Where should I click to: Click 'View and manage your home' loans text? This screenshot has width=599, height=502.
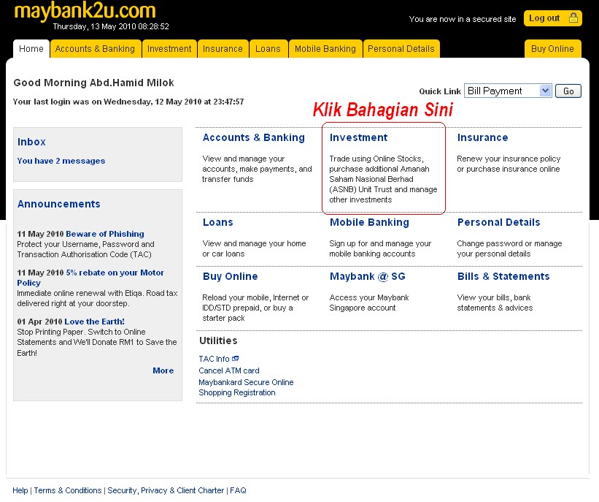coord(254,248)
